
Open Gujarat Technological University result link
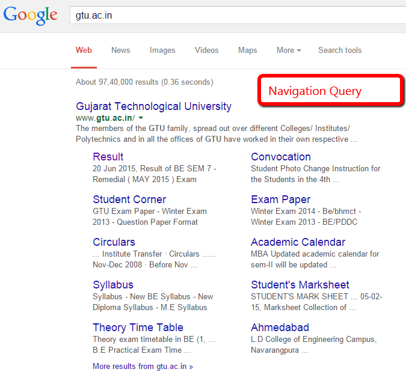tap(153, 106)
